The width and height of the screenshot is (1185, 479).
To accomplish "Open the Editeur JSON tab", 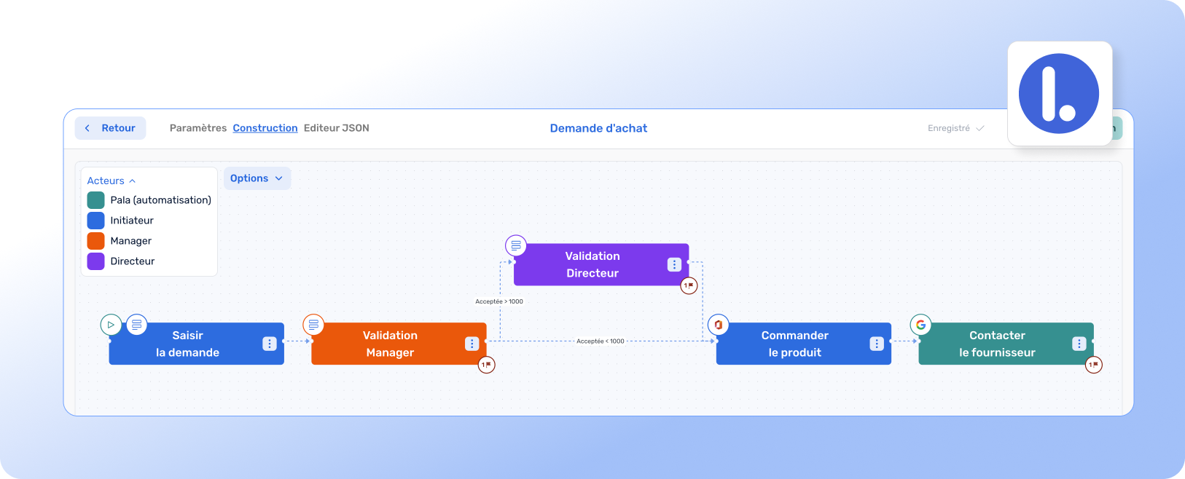I will [x=337, y=128].
